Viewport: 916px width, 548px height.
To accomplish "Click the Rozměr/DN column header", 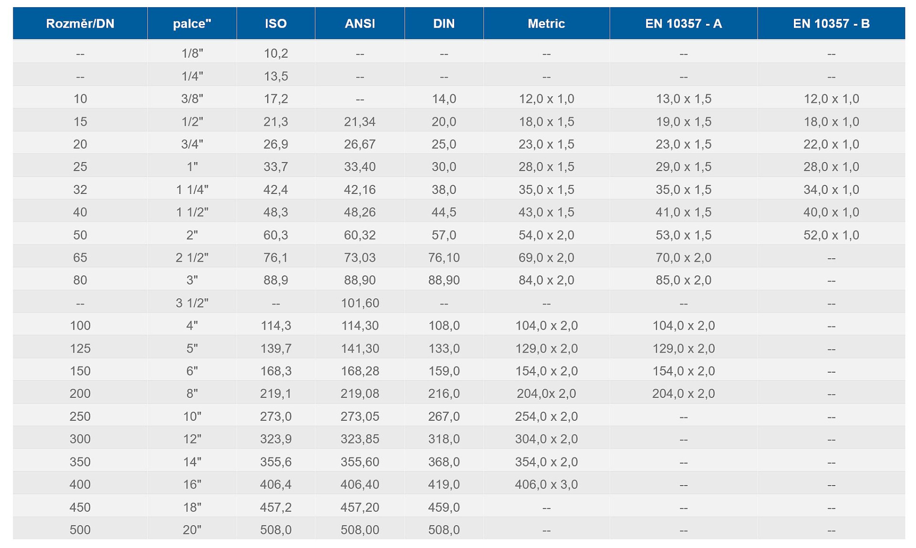I will point(80,23).
